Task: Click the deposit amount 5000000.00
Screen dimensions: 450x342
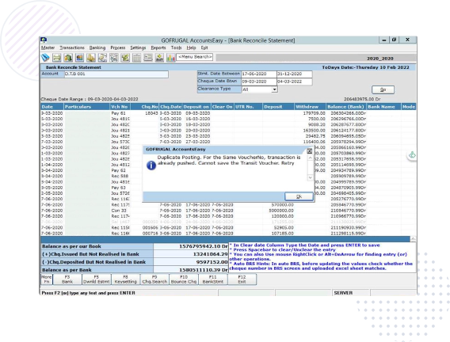Action: tap(281, 211)
